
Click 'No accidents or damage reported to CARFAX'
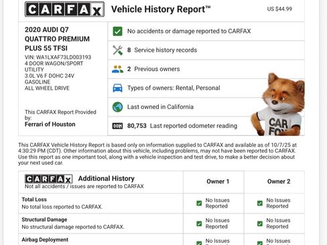coord(189,31)
